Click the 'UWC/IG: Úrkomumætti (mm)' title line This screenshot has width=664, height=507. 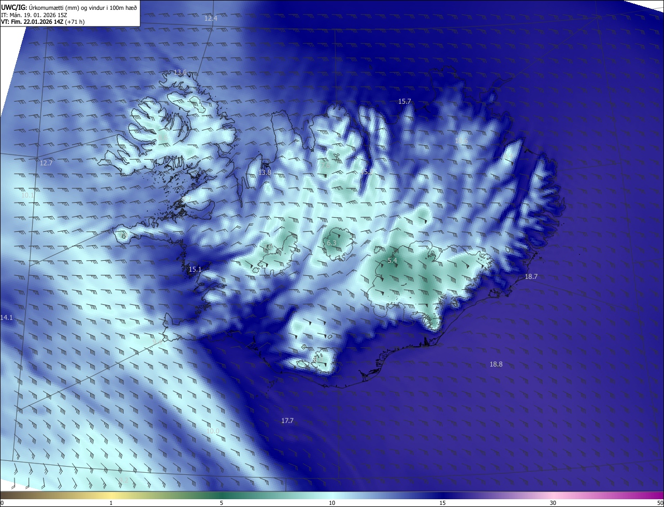pyautogui.click(x=69, y=7)
